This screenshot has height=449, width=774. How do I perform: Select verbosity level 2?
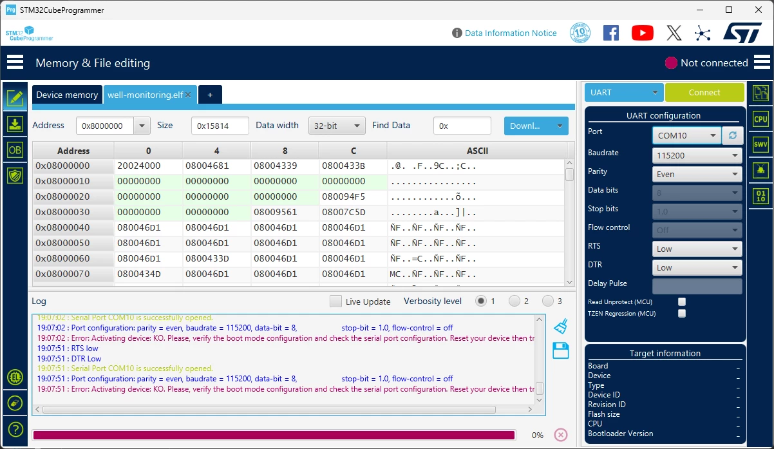coord(514,301)
